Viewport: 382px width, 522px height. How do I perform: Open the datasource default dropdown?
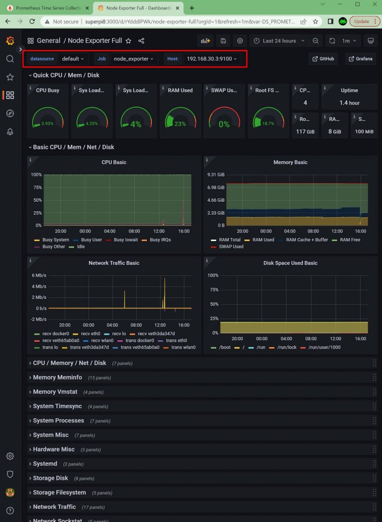(73, 59)
